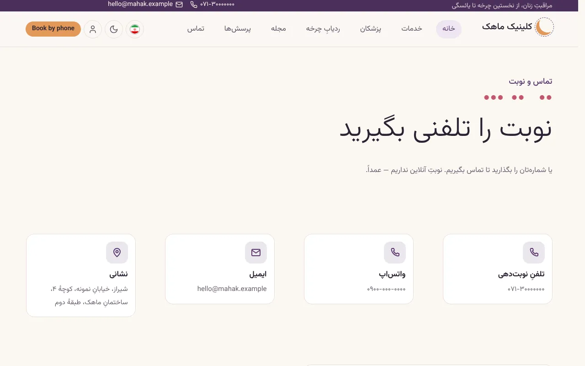585x366 pixels.
Task: Open the Iran flag language selector
Action: click(x=135, y=29)
